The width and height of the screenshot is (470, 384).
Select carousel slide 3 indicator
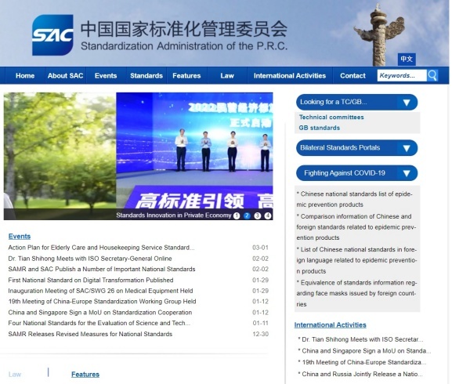(258, 216)
